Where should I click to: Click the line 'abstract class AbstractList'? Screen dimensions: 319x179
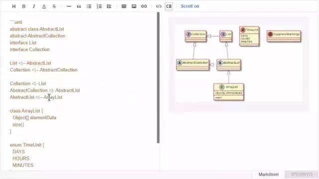coord(37,29)
